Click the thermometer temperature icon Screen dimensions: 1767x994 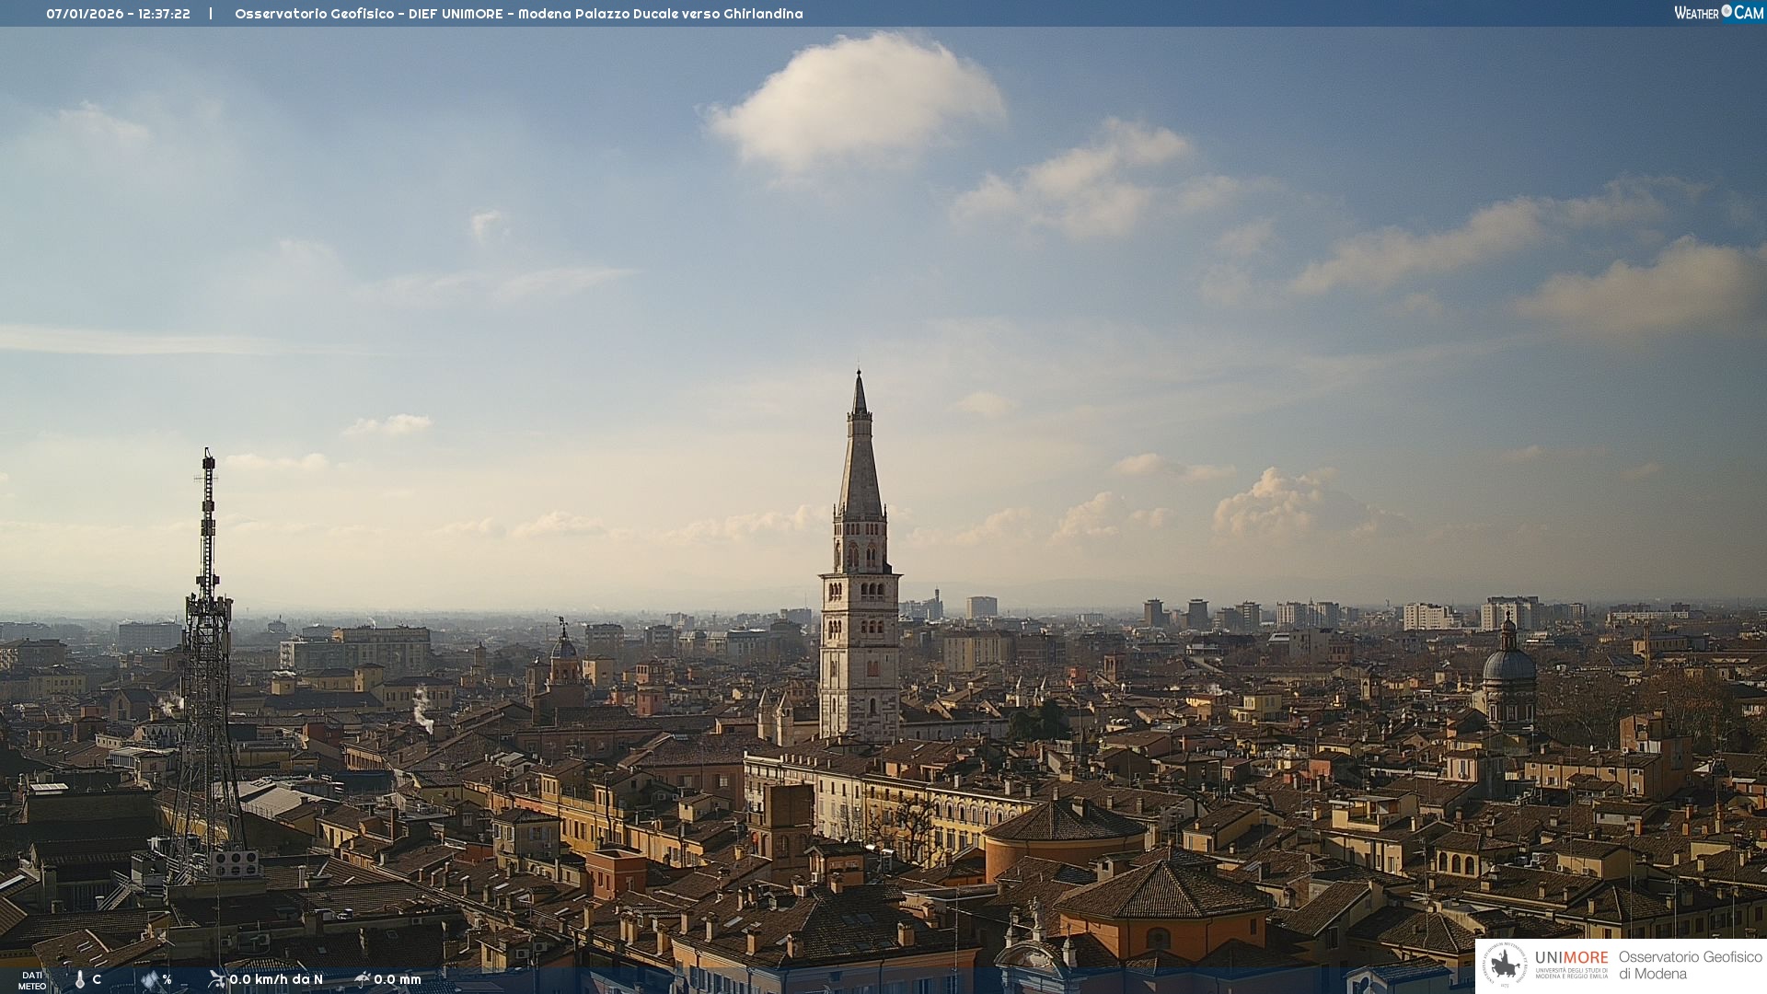(x=80, y=979)
